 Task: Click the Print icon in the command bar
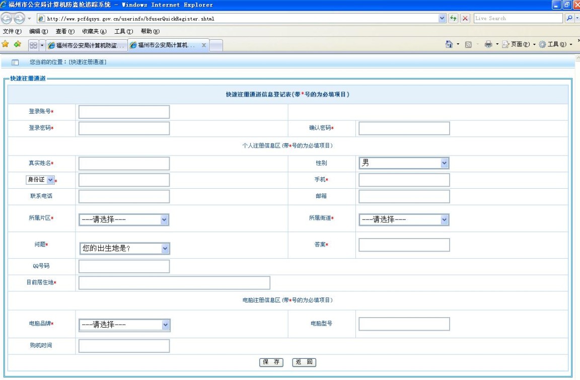pos(488,45)
